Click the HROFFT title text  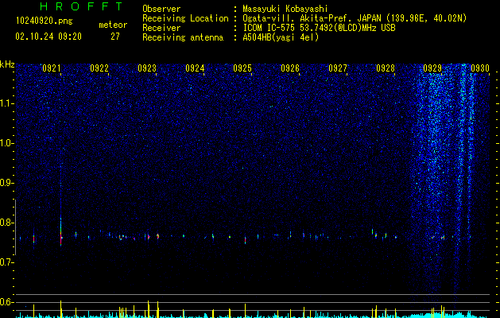(x=81, y=6)
